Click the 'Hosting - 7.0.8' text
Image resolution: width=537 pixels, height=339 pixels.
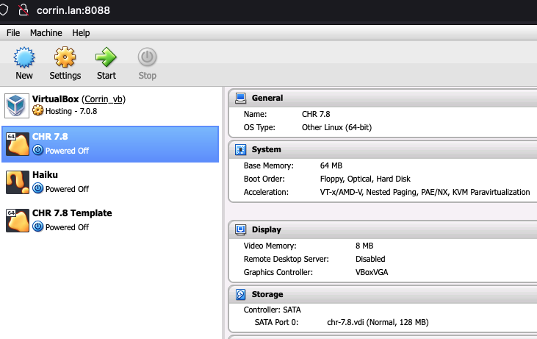click(71, 111)
